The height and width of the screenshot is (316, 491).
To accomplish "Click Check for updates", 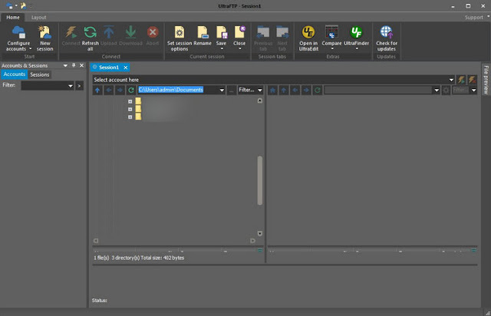I will point(387,38).
